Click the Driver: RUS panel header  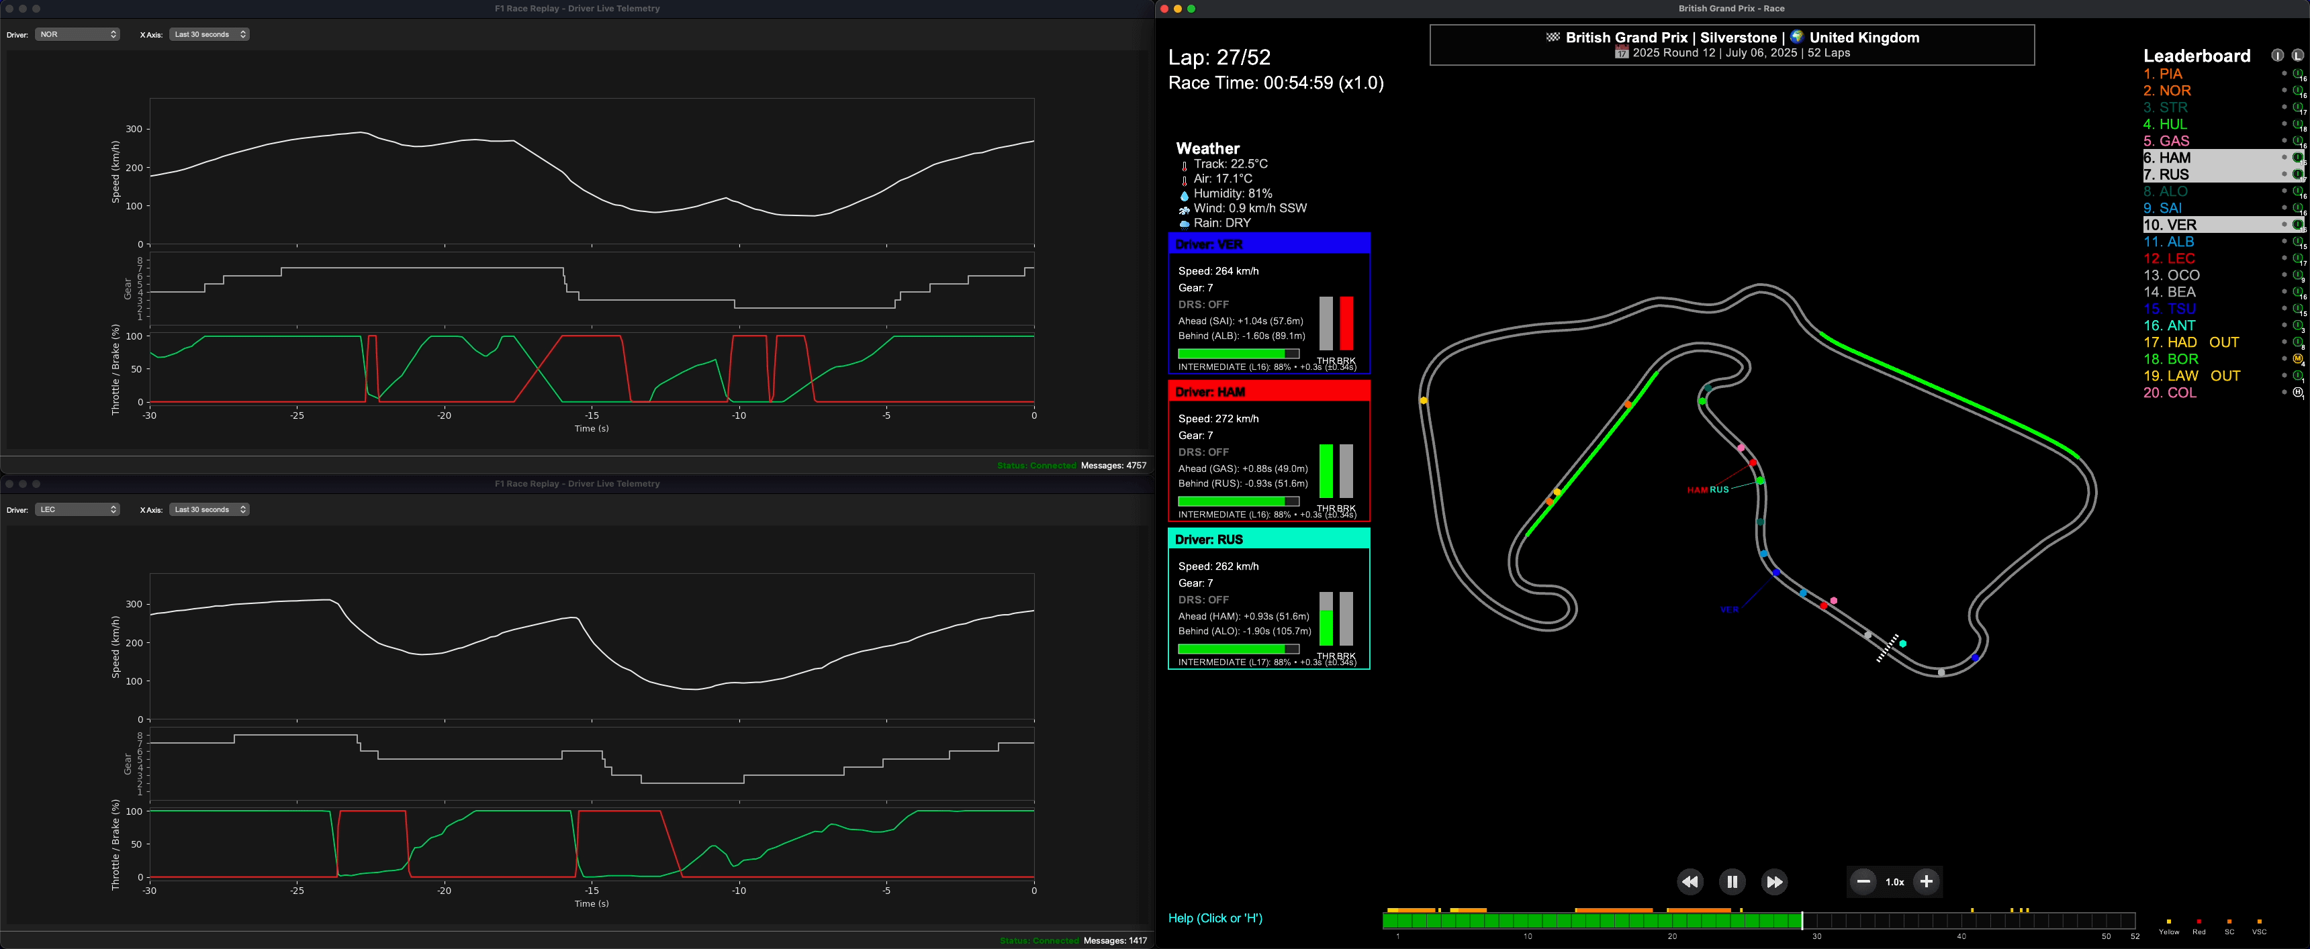tap(1269, 540)
